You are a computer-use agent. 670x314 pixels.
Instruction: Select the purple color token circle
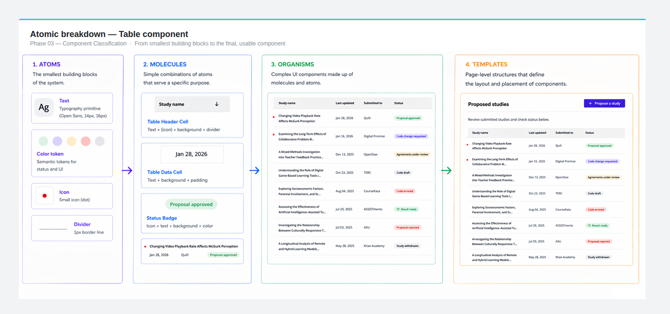pyautogui.click(x=57, y=141)
